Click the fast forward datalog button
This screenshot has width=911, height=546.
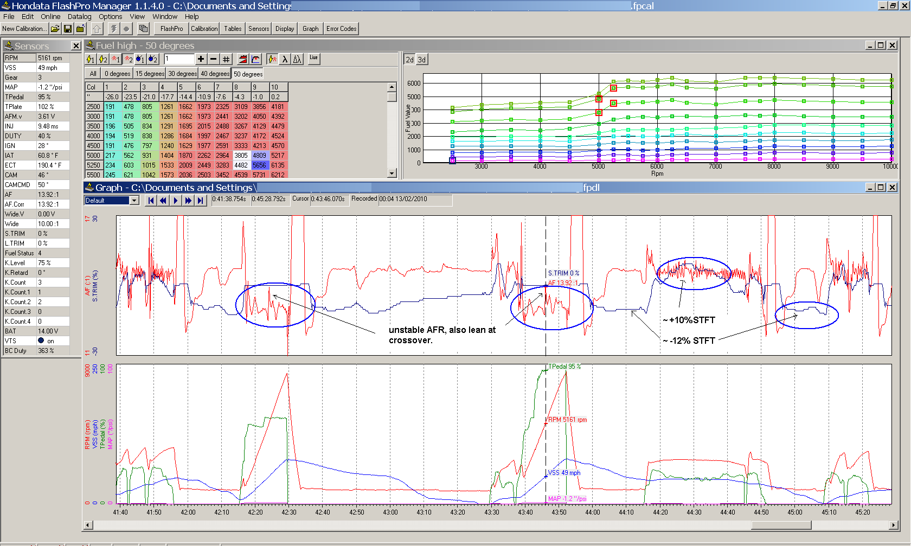pos(188,201)
